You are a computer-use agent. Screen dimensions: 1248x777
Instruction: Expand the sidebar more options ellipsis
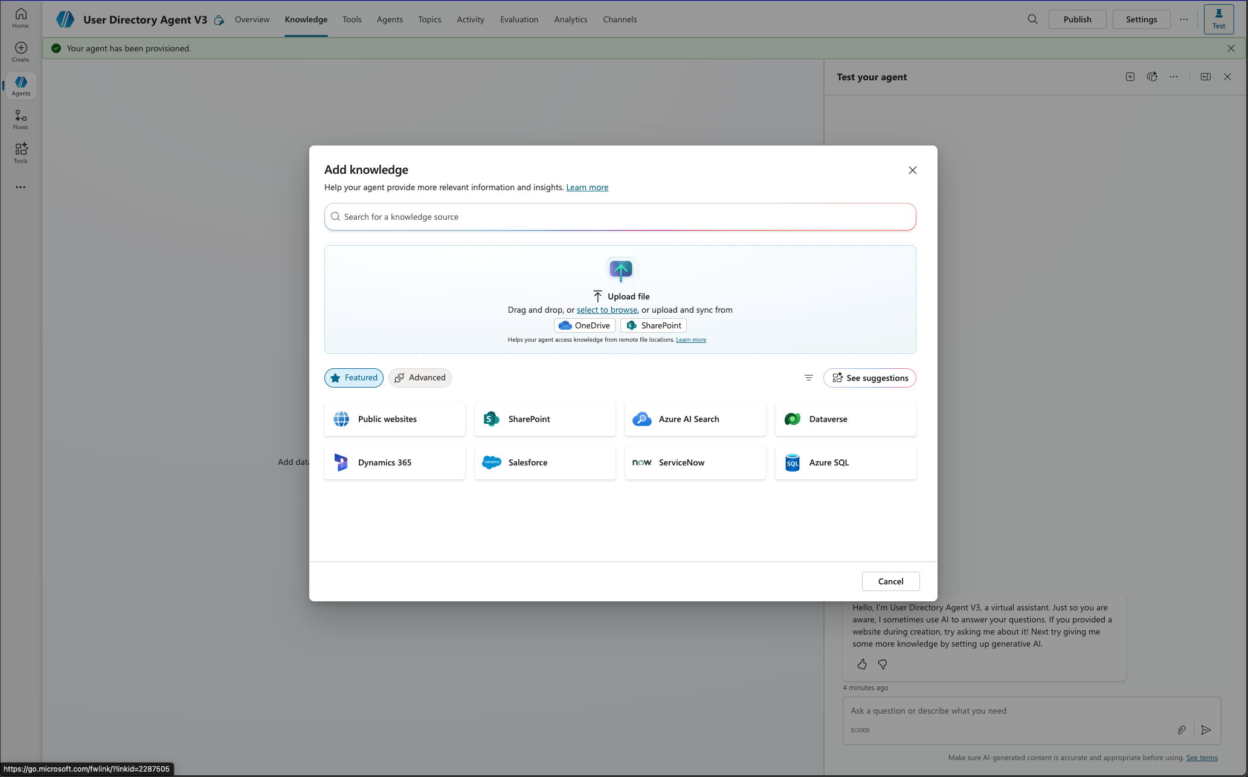pos(21,187)
